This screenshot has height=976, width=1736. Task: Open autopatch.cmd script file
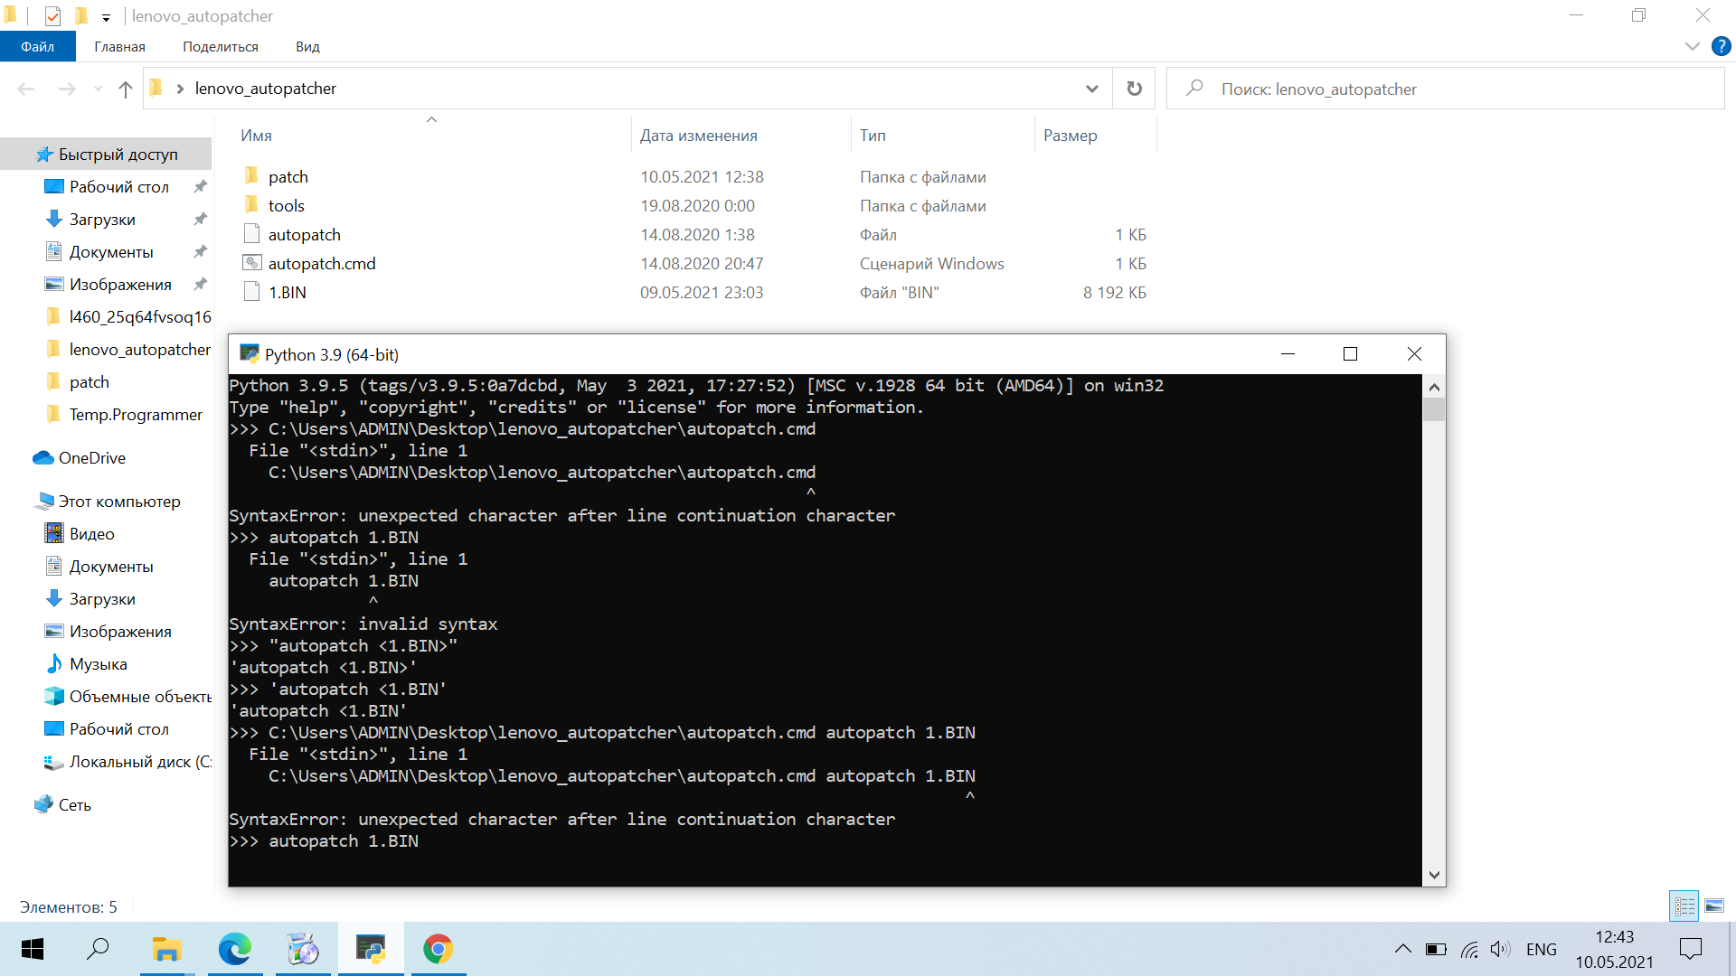[321, 263]
